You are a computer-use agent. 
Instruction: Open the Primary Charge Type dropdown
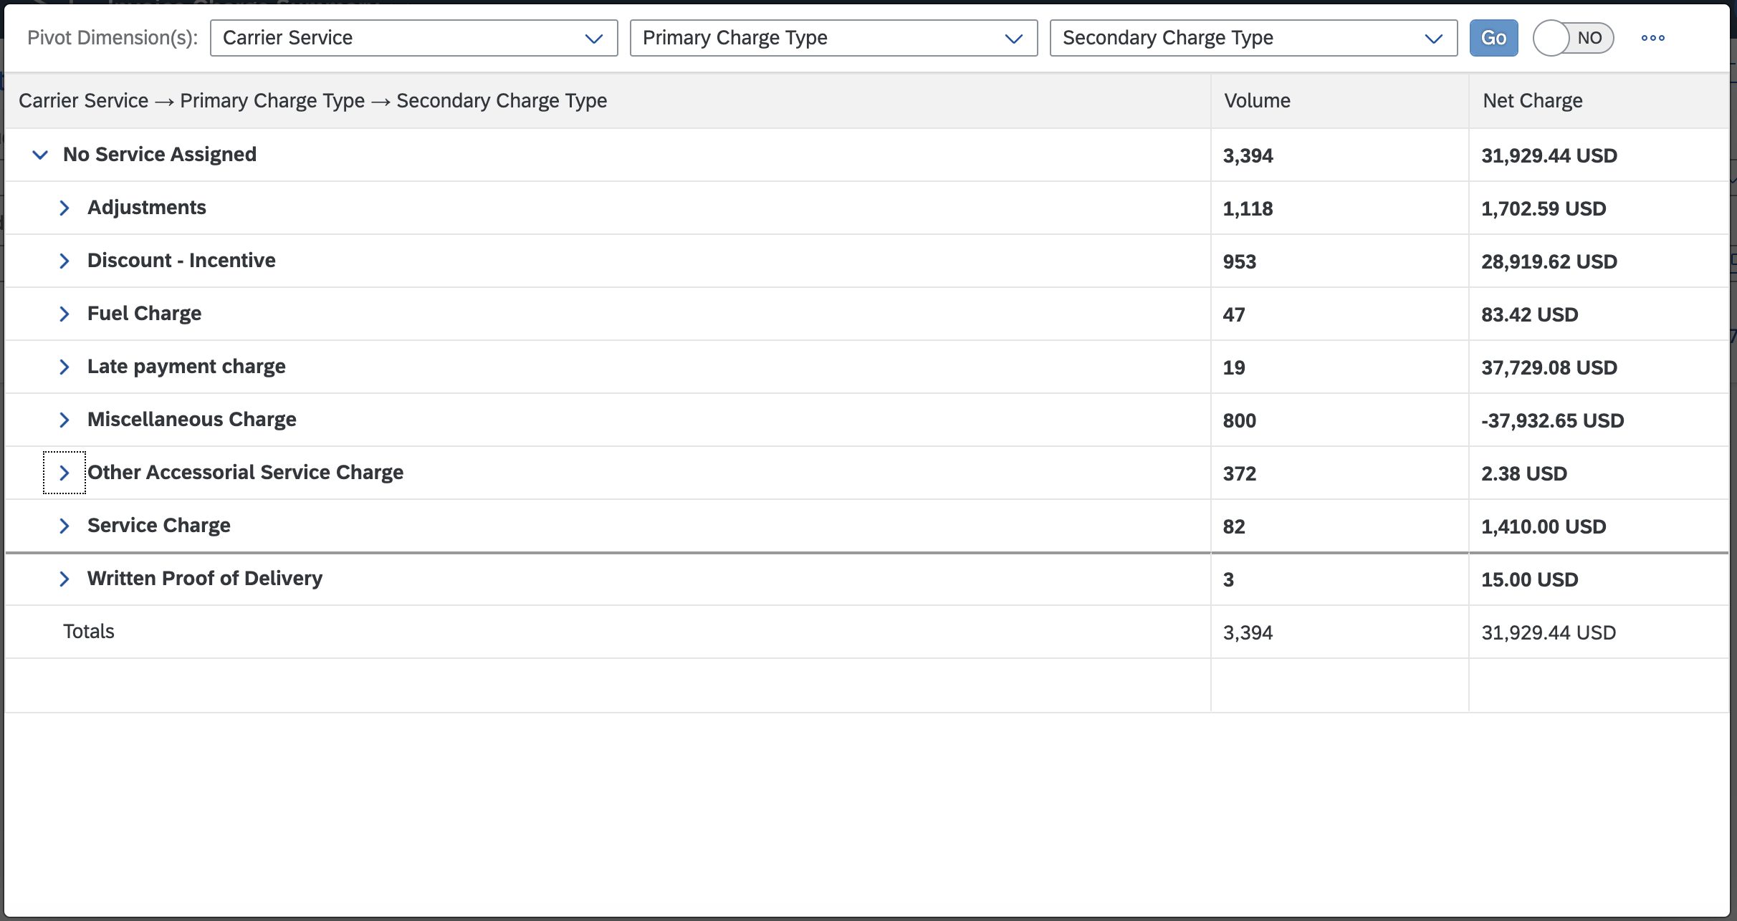tap(833, 38)
